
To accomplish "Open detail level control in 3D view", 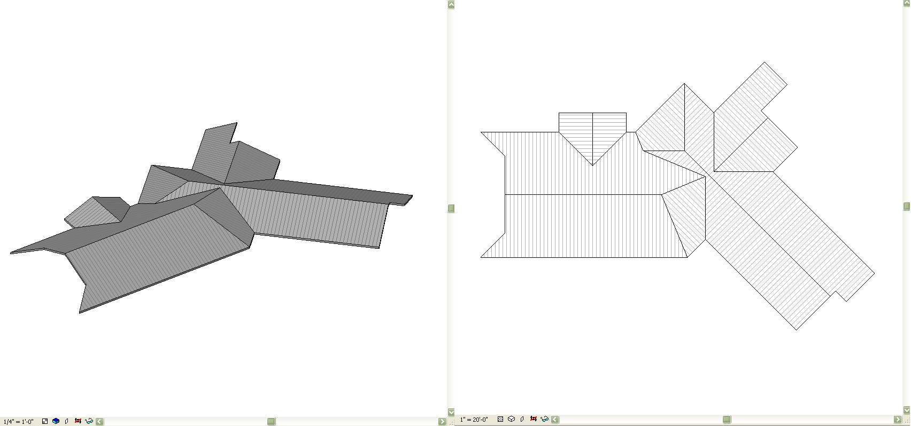I will pos(45,421).
